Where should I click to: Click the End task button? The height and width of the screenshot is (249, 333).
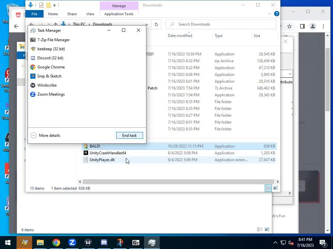[129, 136]
